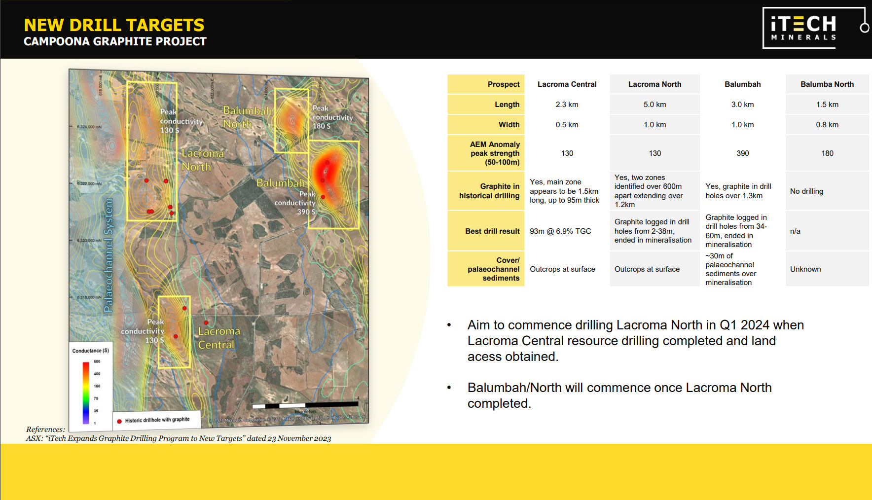Select the '5.0 km' length cell
872x500 pixels.
pyautogui.click(x=654, y=105)
